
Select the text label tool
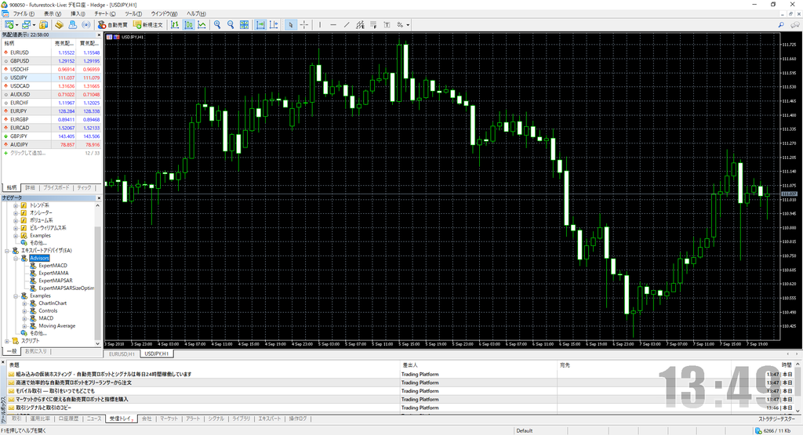[x=387, y=24]
